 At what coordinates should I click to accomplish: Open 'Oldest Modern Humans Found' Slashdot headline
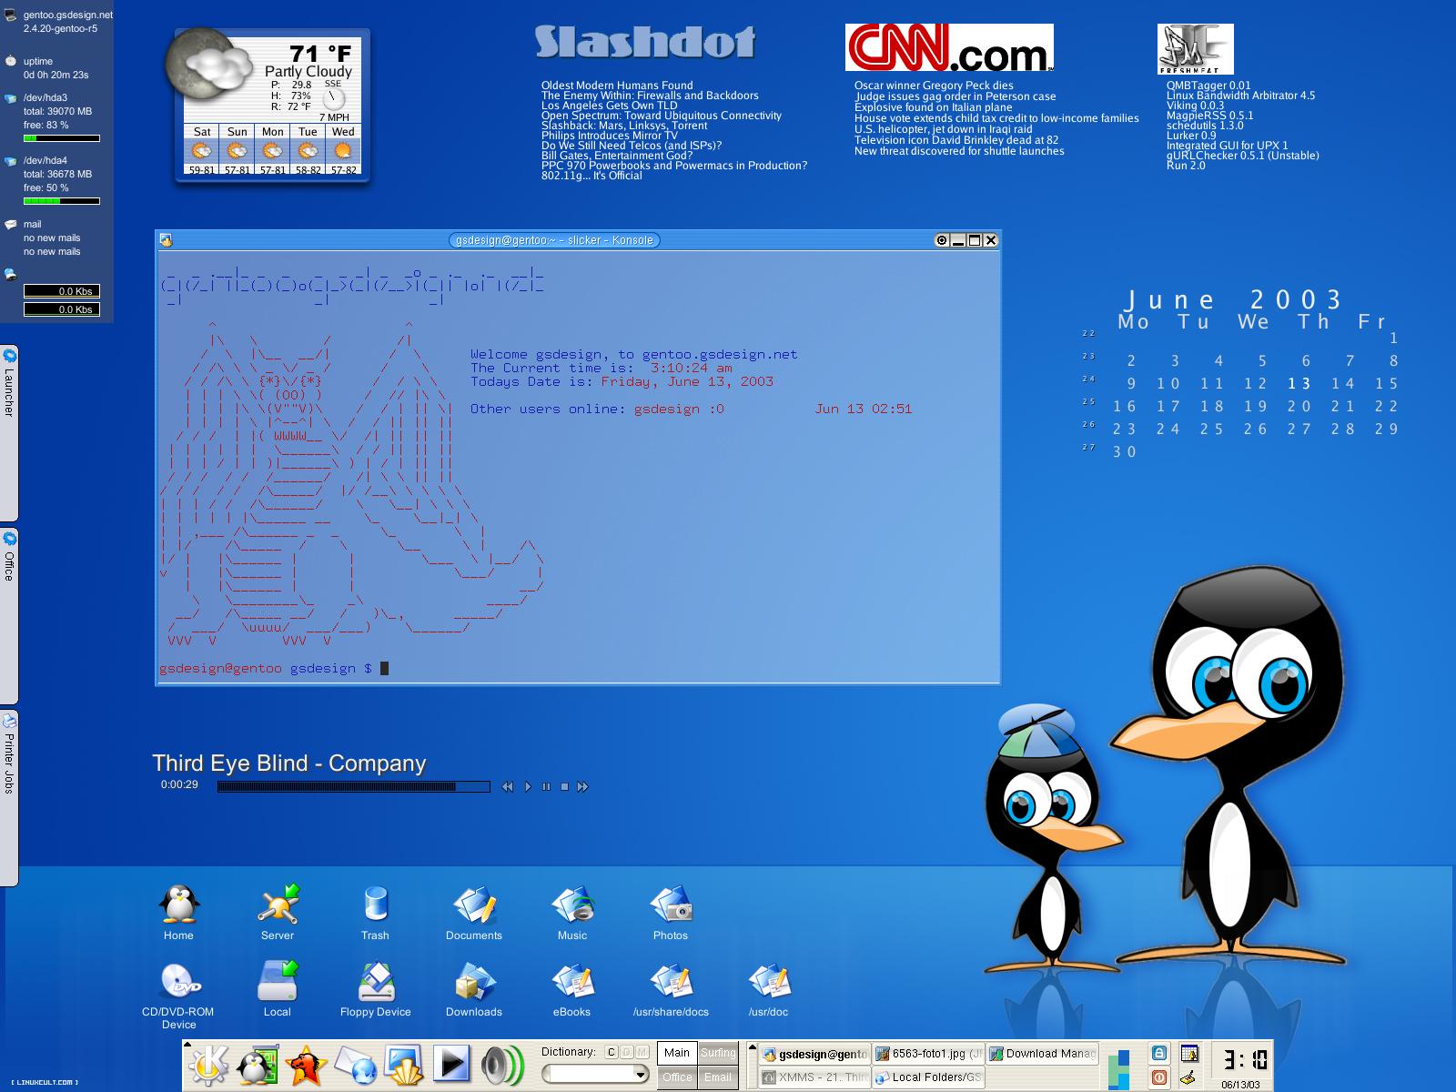tap(617, 86)
